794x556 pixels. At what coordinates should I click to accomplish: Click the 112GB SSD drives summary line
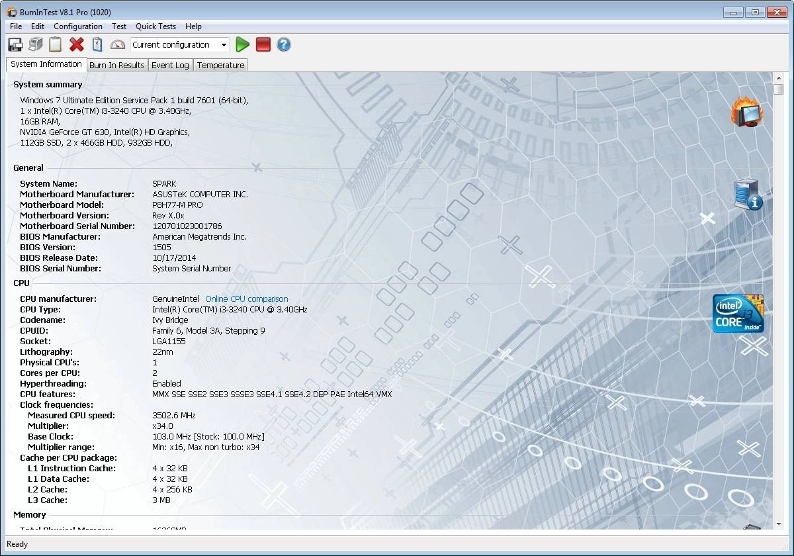(x=97, y=143)
